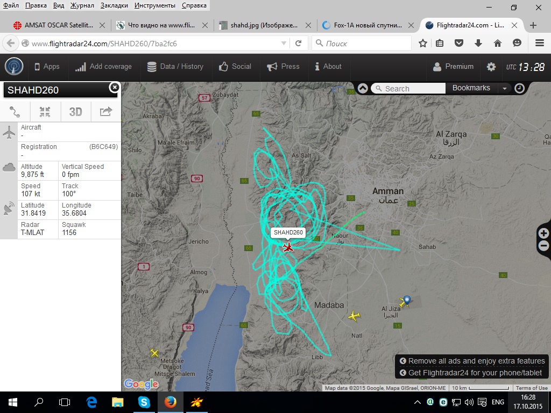Viewport: 551px width, 413px height.
Task: Expand the Bookmarks dropdown arrow
Action: pyautogui.click(x=504, y=88)
